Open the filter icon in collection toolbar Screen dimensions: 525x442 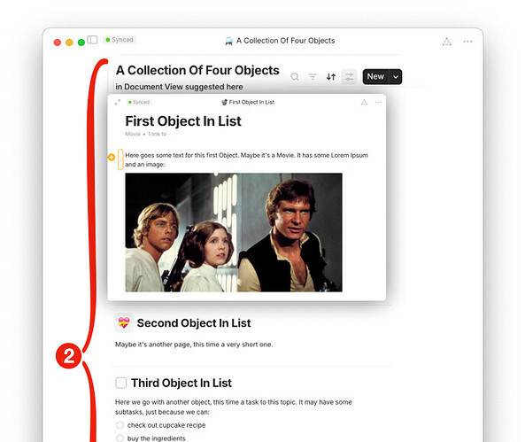(x=313, y=77)
